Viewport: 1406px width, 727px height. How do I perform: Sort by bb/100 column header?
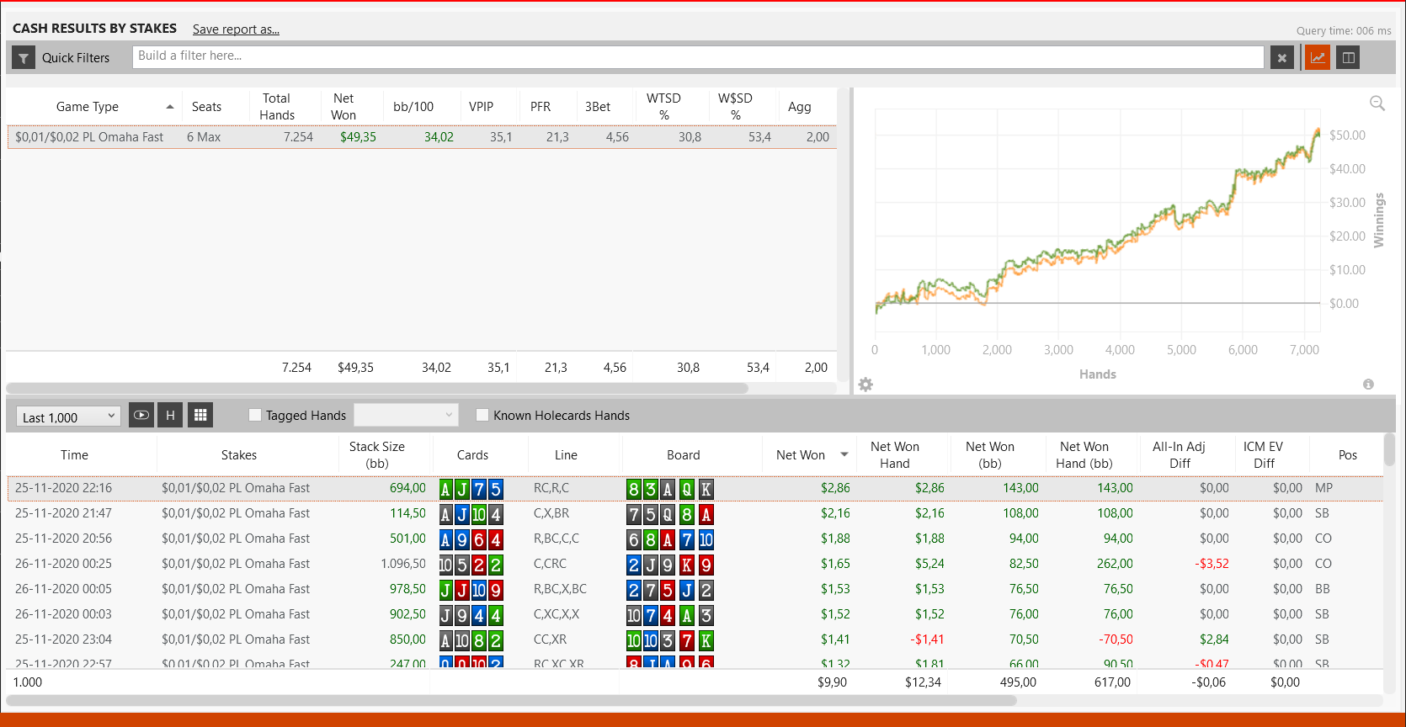[413, 107]
